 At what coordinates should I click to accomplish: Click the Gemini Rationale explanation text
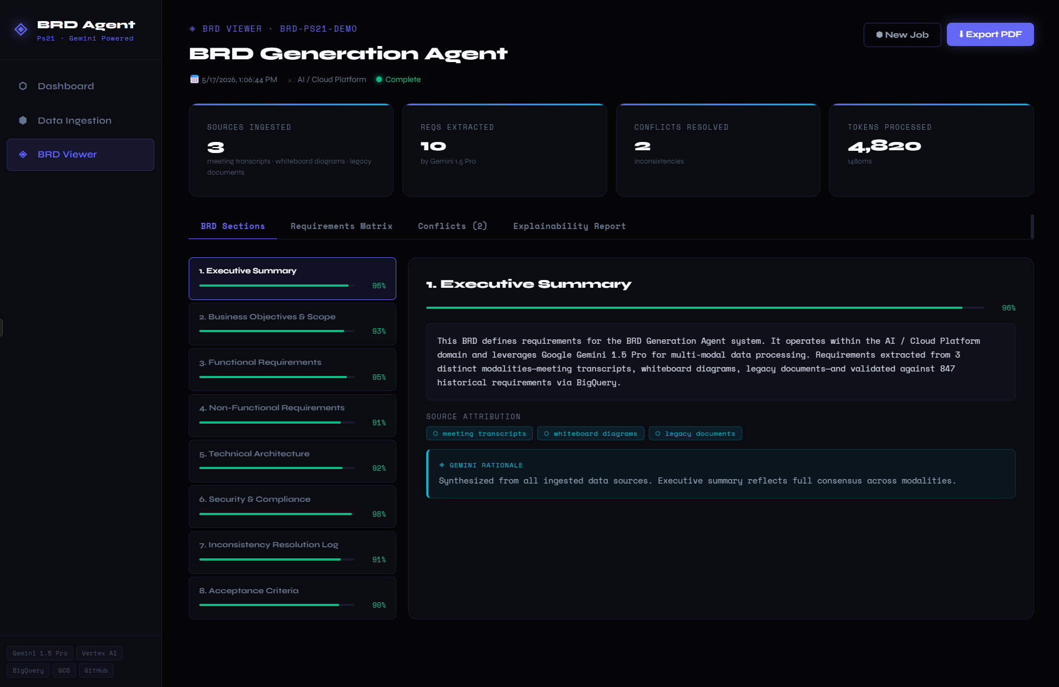(x=697, y=481)
